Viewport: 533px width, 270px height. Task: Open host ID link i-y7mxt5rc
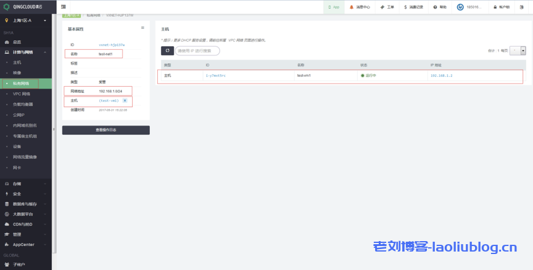coord(215,76)
